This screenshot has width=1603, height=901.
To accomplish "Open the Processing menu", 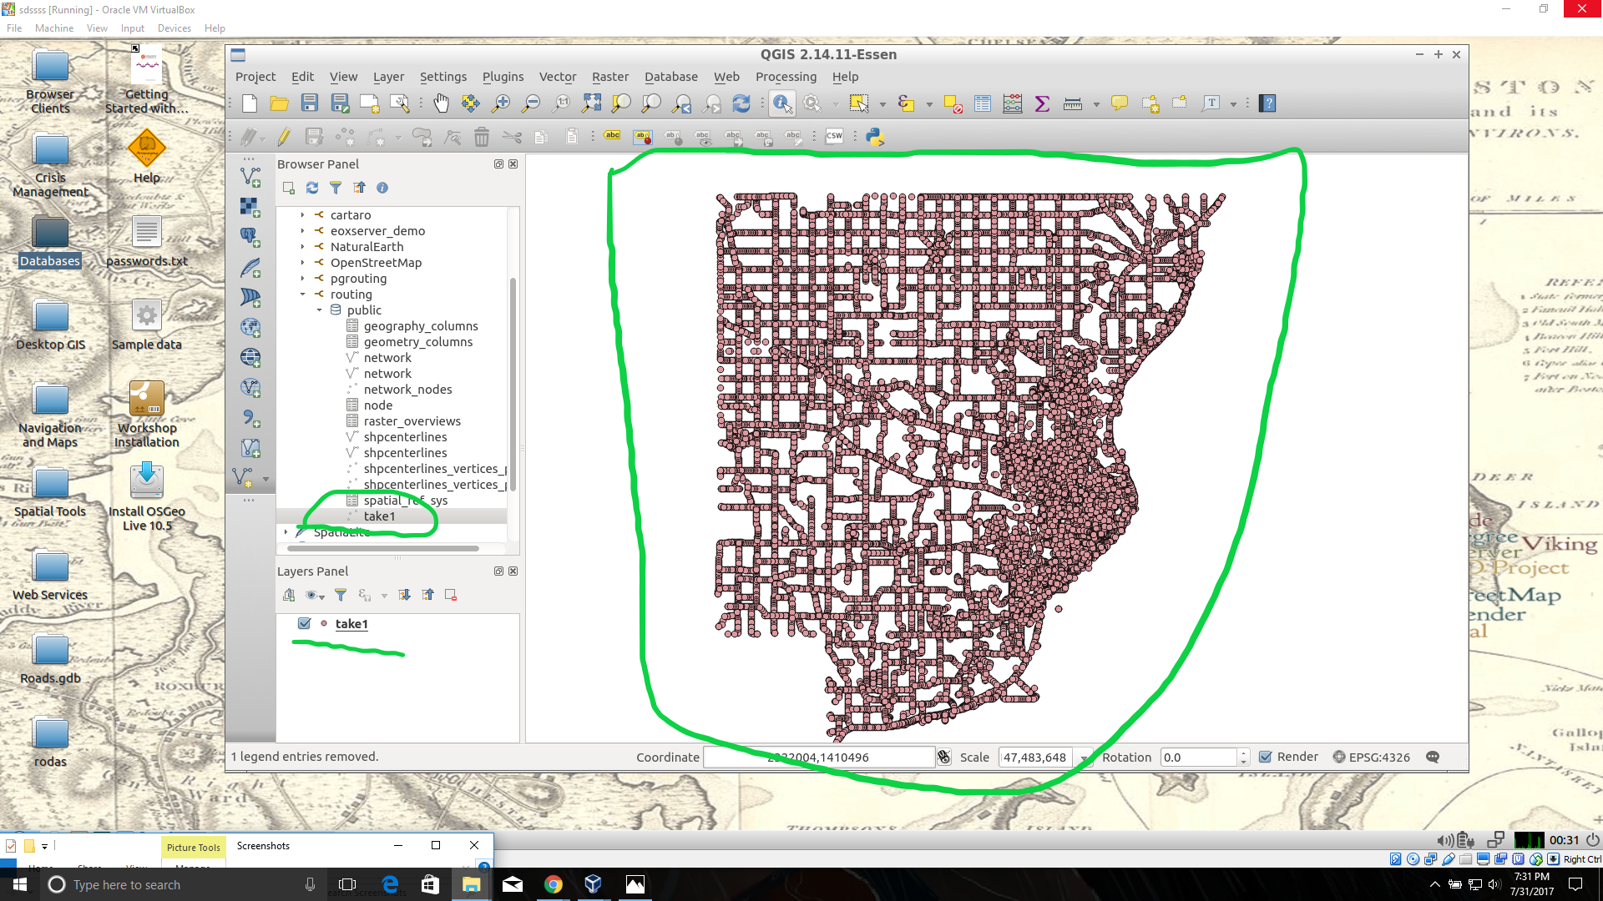I will tap(786, 77).
